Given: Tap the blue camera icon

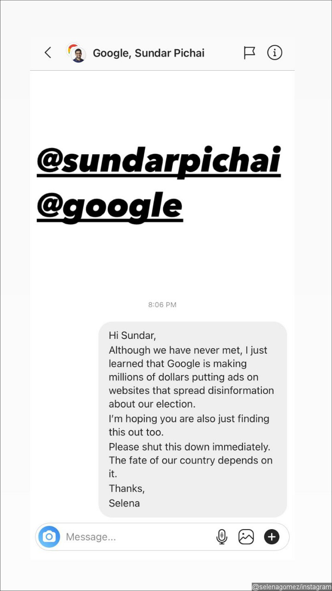Looking at the screenshot, I should [x=49, y=537].
